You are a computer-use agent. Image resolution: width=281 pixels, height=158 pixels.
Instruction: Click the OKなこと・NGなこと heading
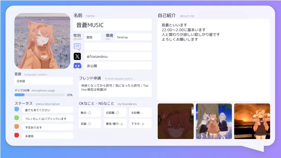click(x=97, y=104)
